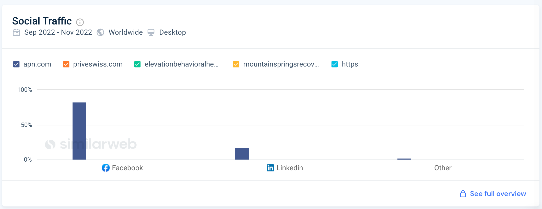Viewport: 542px width, 209px height.
Task: Click the Other category label
Action: (x=443, y=168)
